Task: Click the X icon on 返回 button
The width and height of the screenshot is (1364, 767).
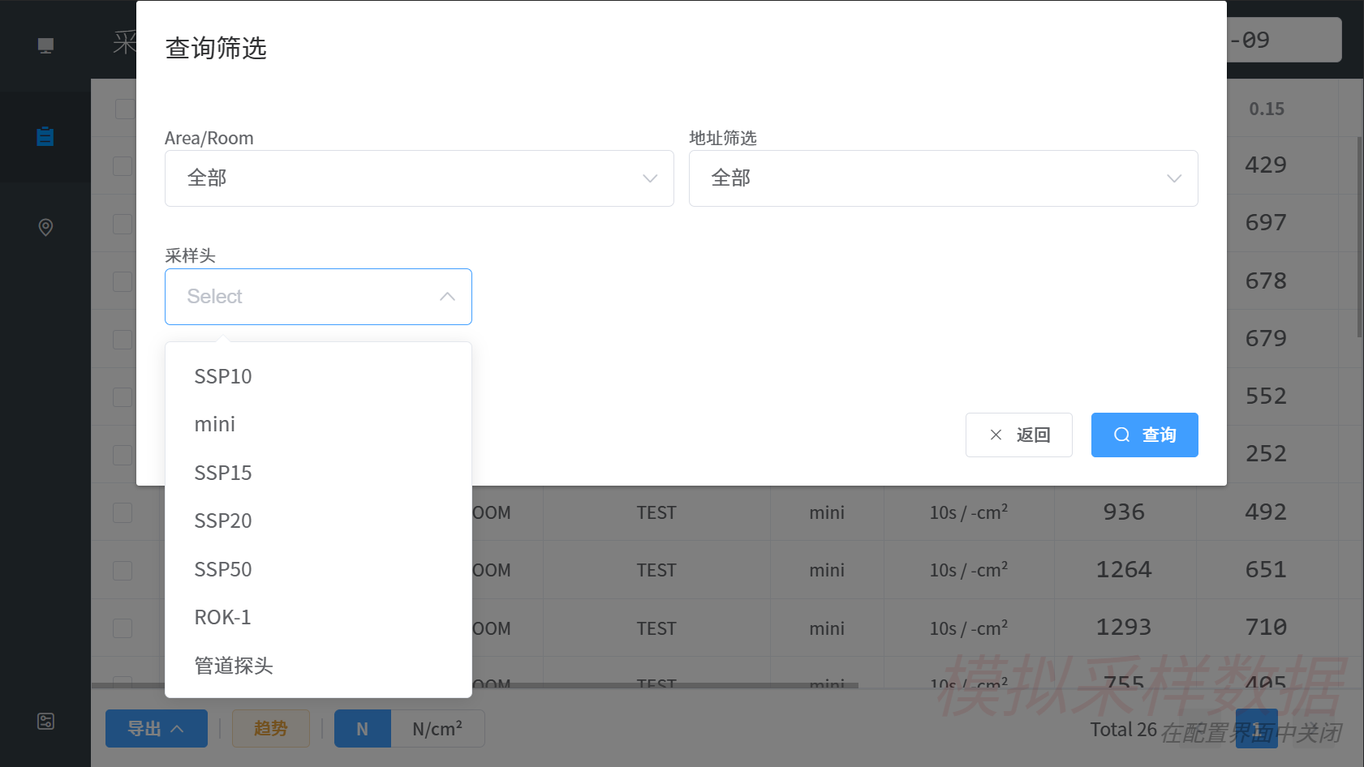Action: pos(996,435)
